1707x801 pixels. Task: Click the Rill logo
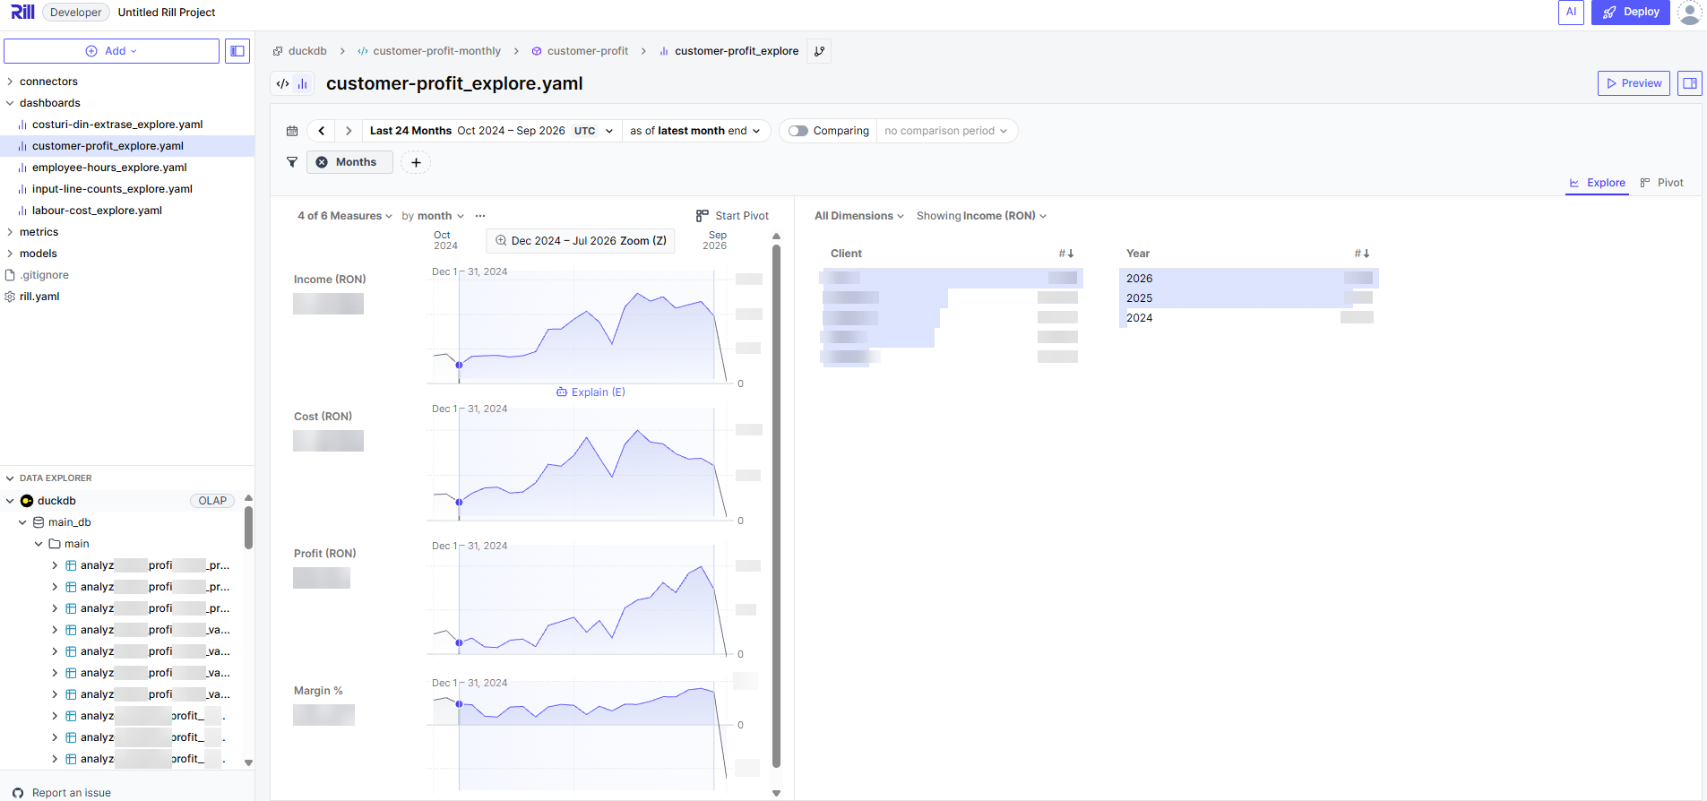[x=22, y=12]
